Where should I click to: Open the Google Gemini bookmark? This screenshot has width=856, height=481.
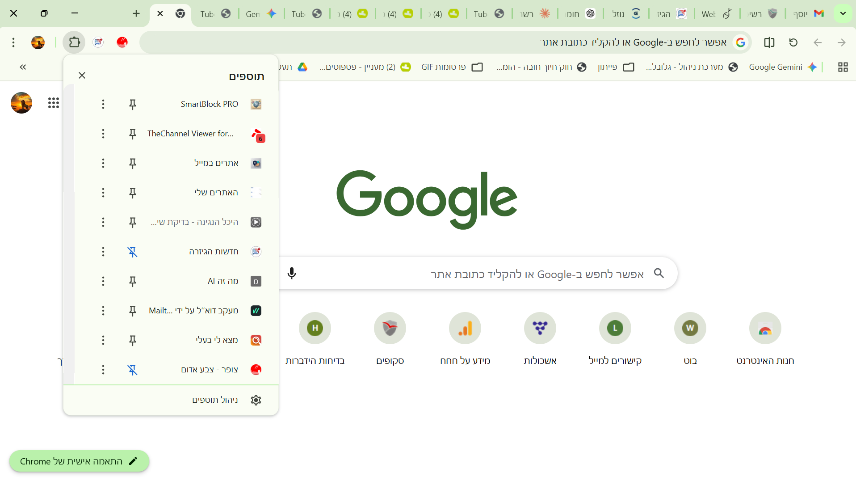[776, 67]
